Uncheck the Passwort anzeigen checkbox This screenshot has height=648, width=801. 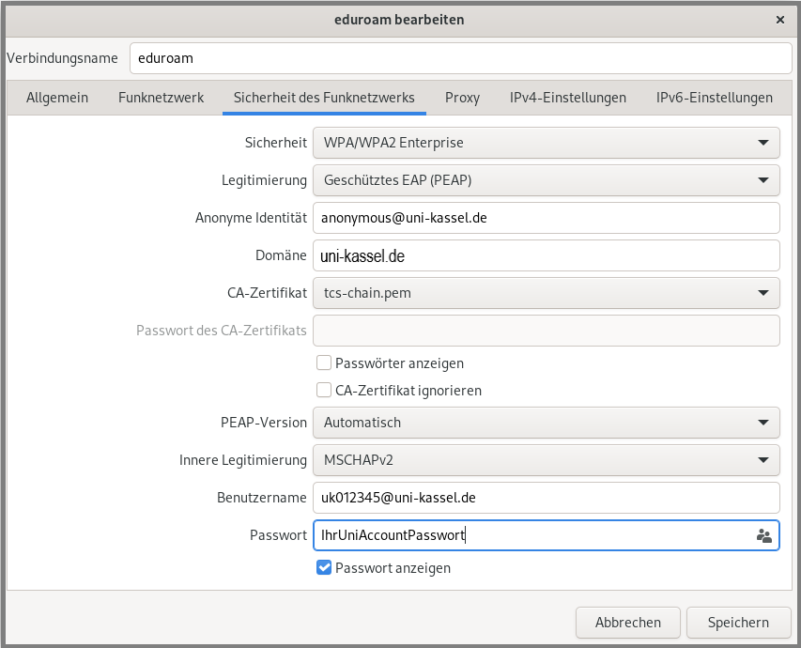(324, 568)
